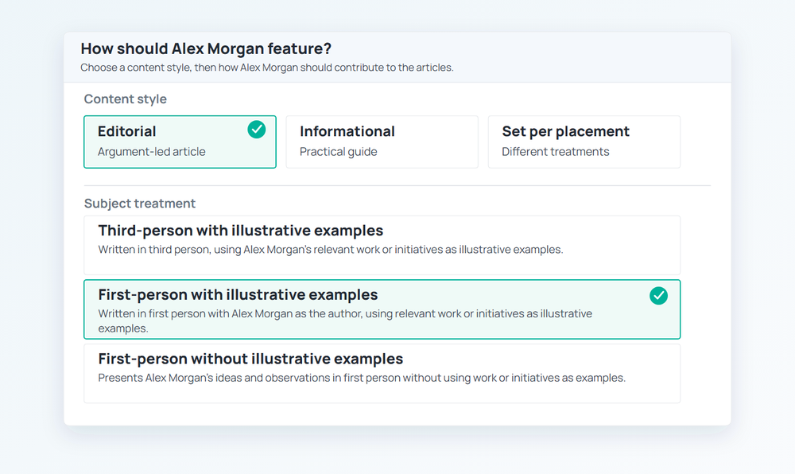
Task: Click the 'Different treatments' description text
Action: [556, 152]
